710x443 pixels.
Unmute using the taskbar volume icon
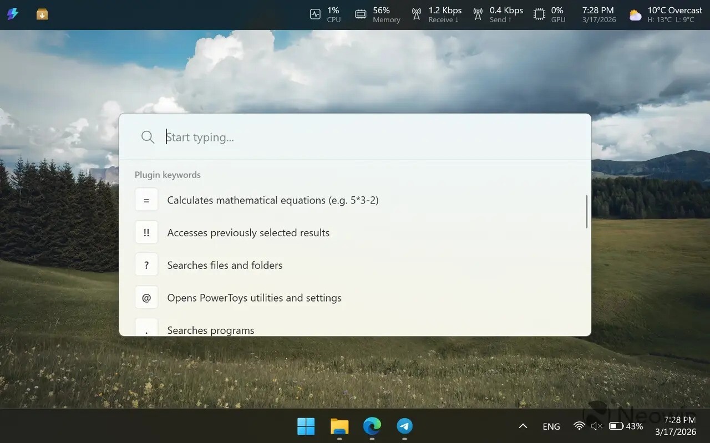(x=597, y=426)
